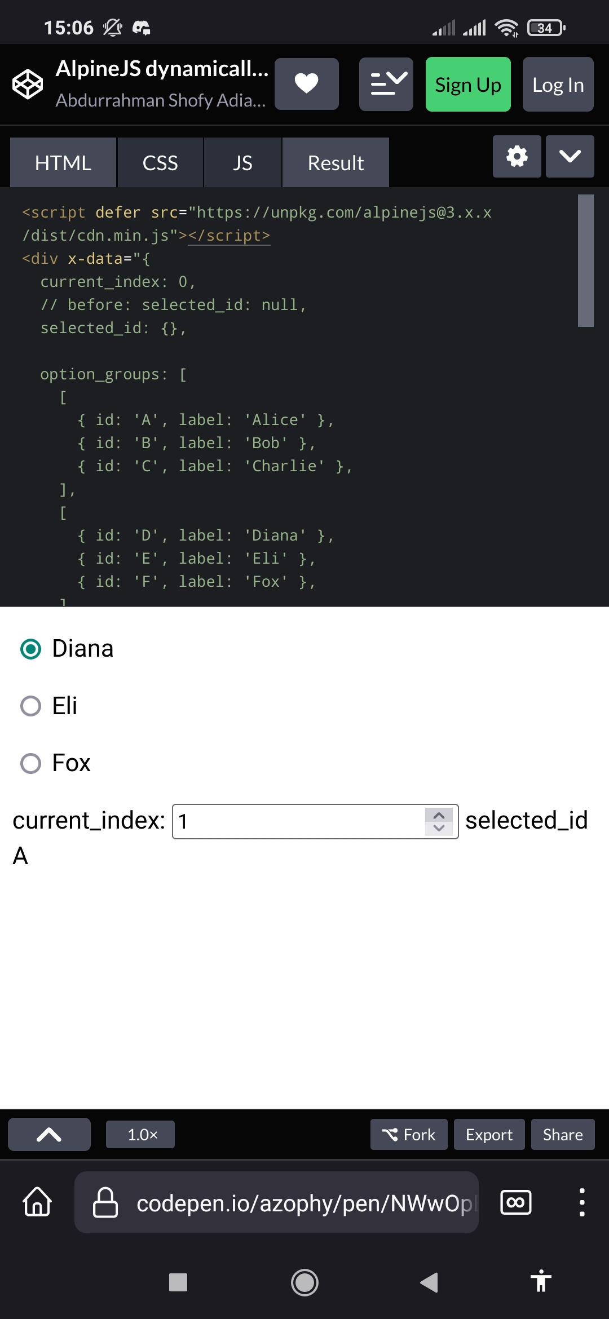This screenshot has height=1319, width=609.
Task: Open the browser tab switcher
Action: point(515,1201)
